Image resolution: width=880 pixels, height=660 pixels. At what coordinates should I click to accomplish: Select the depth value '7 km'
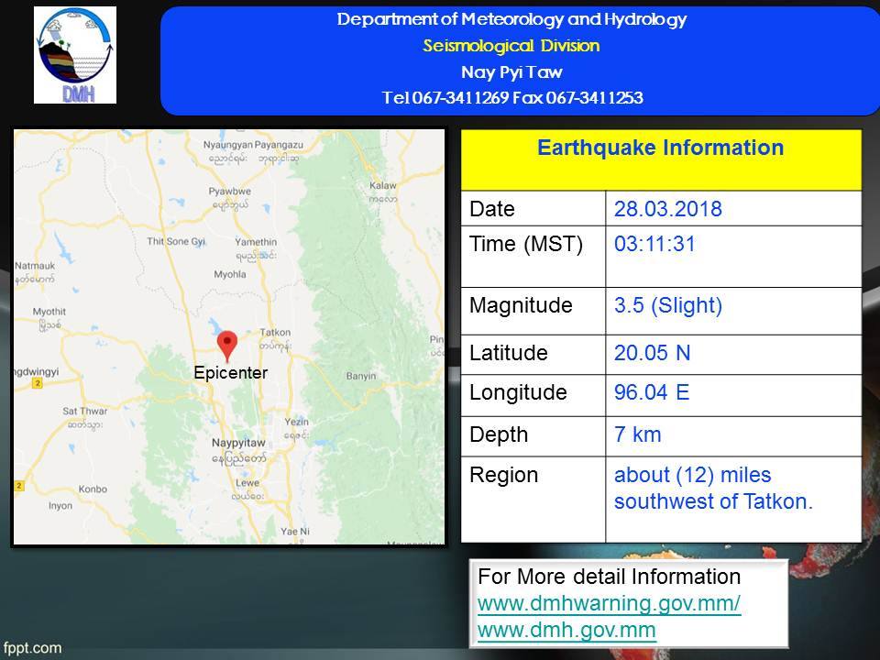pyautogui.click(x=638, y=434)
